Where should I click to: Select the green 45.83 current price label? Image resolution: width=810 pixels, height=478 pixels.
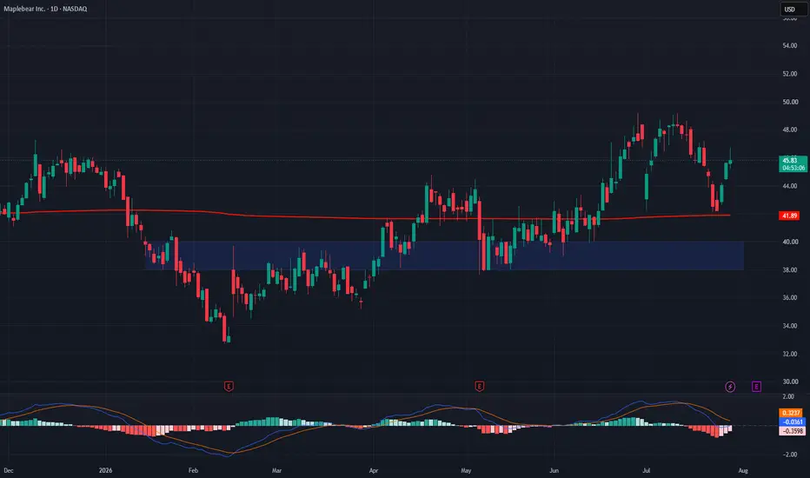coord(793,163)
